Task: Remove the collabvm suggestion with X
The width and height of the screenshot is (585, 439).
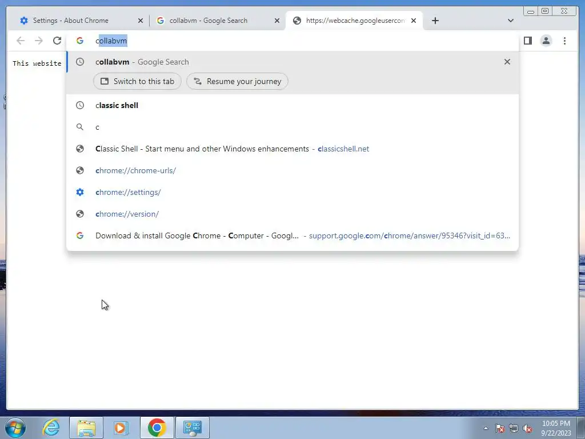Action: (507, 62)
